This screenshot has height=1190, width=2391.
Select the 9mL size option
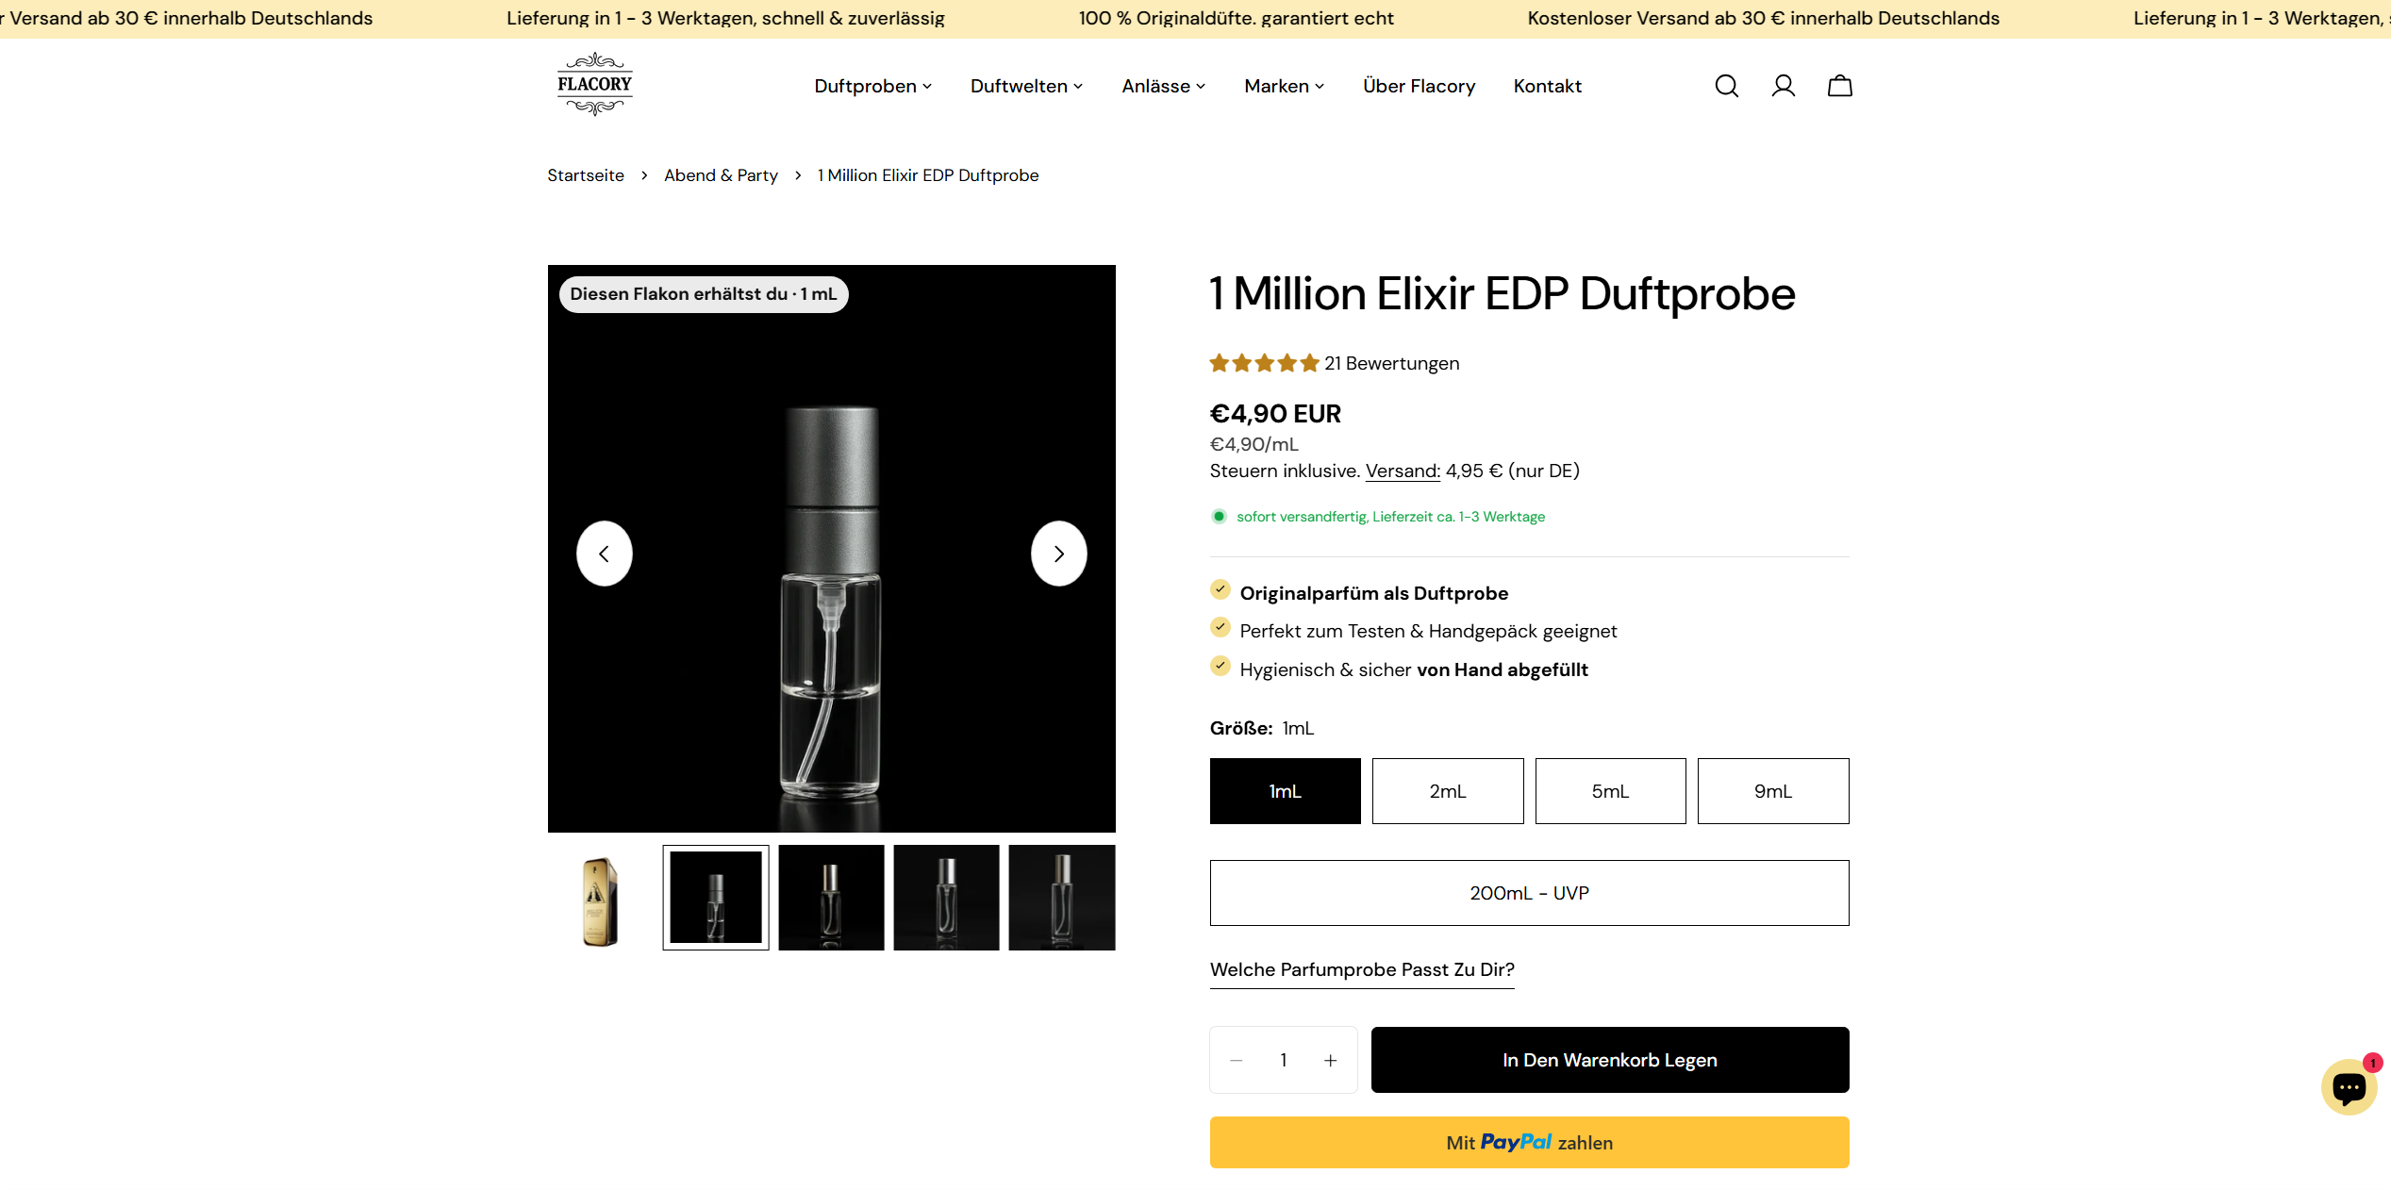click(1772, 791)
